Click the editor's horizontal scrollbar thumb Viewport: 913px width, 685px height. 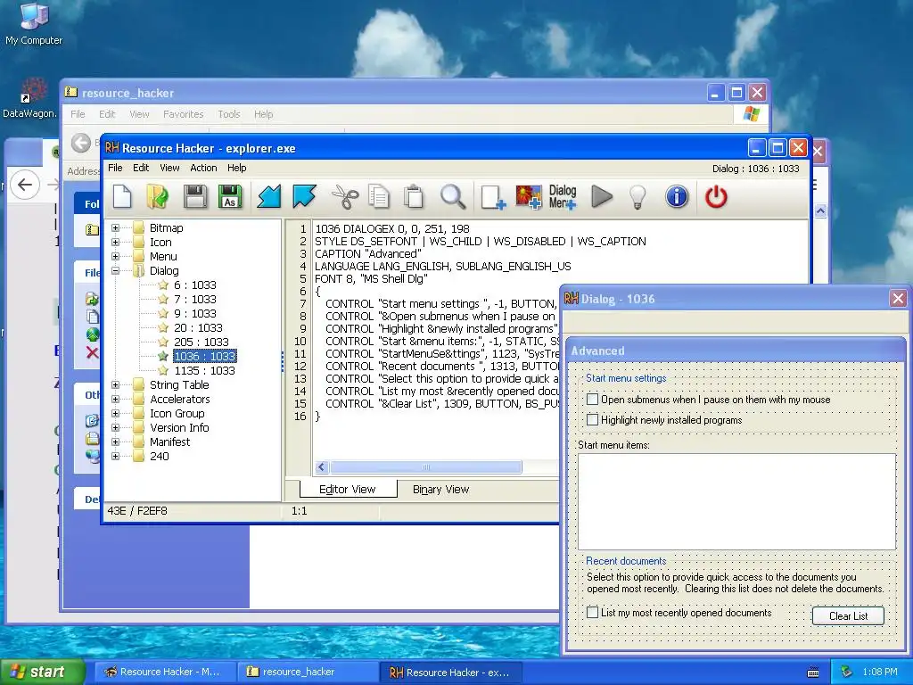(x=425, y=467)
